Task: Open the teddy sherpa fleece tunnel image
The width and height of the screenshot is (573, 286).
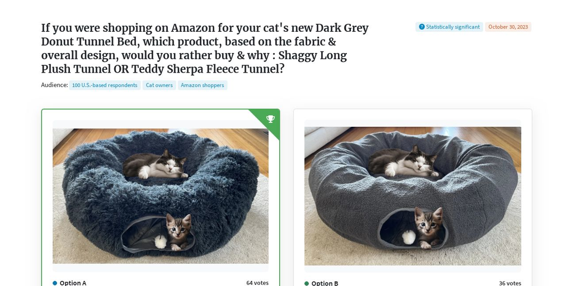Action: pyautogui.click(x=412, y=196)
